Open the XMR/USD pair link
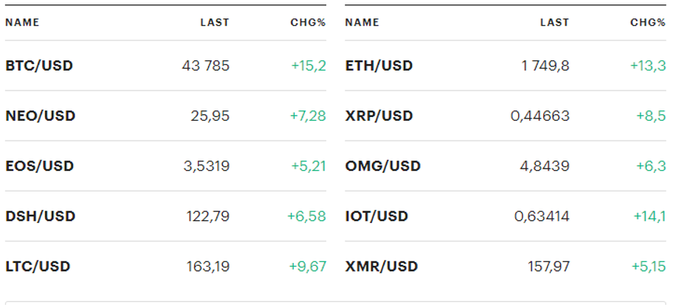This screenshot has height=307, width=688. (381, 266)
